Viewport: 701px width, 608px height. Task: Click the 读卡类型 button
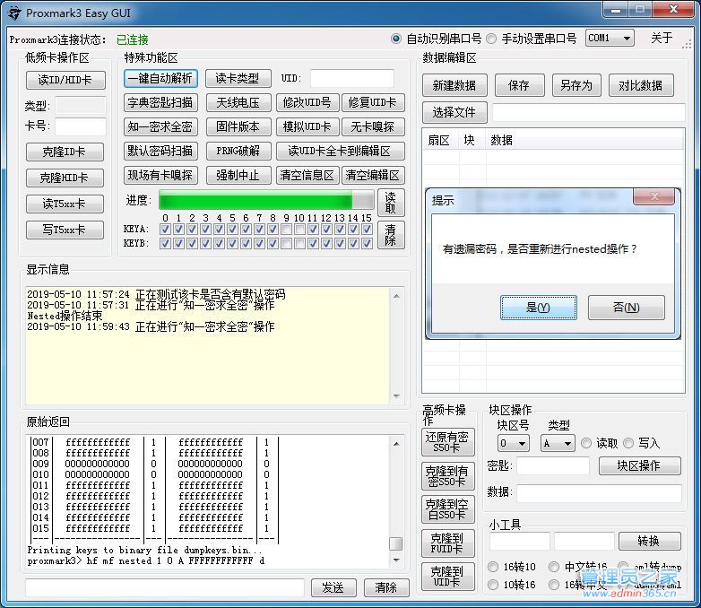[x=238, y=79]
